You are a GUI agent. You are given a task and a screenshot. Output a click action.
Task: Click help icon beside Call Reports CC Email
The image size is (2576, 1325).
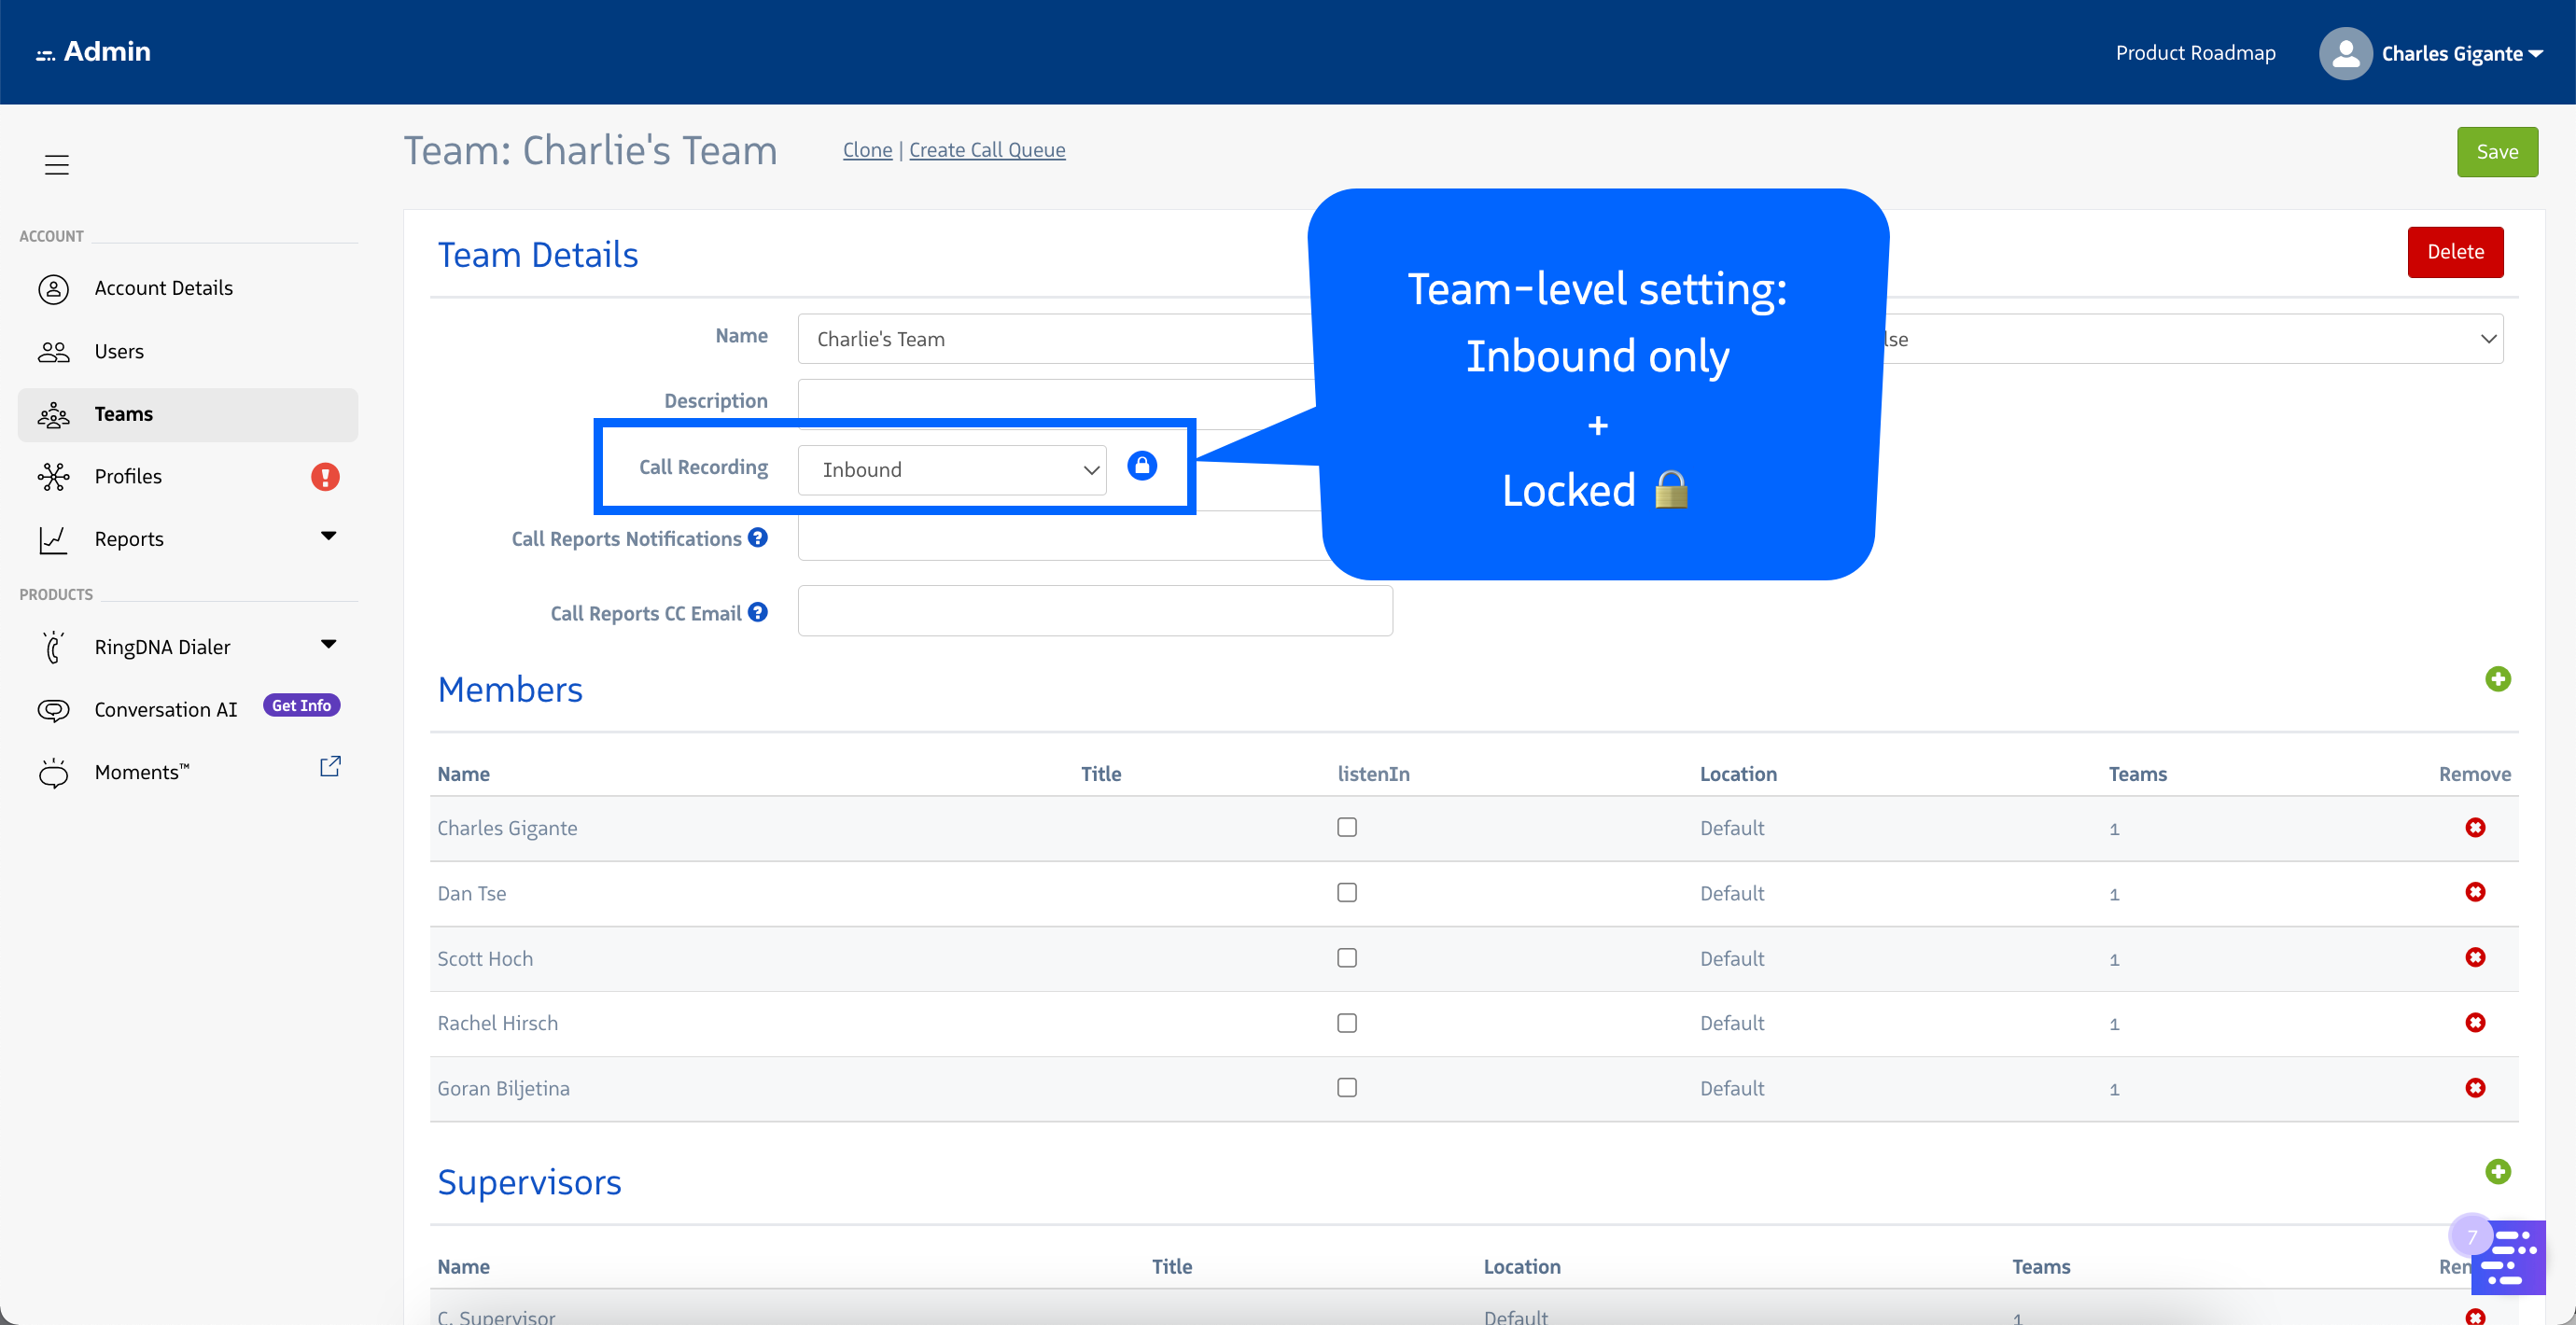click(758, 612)
